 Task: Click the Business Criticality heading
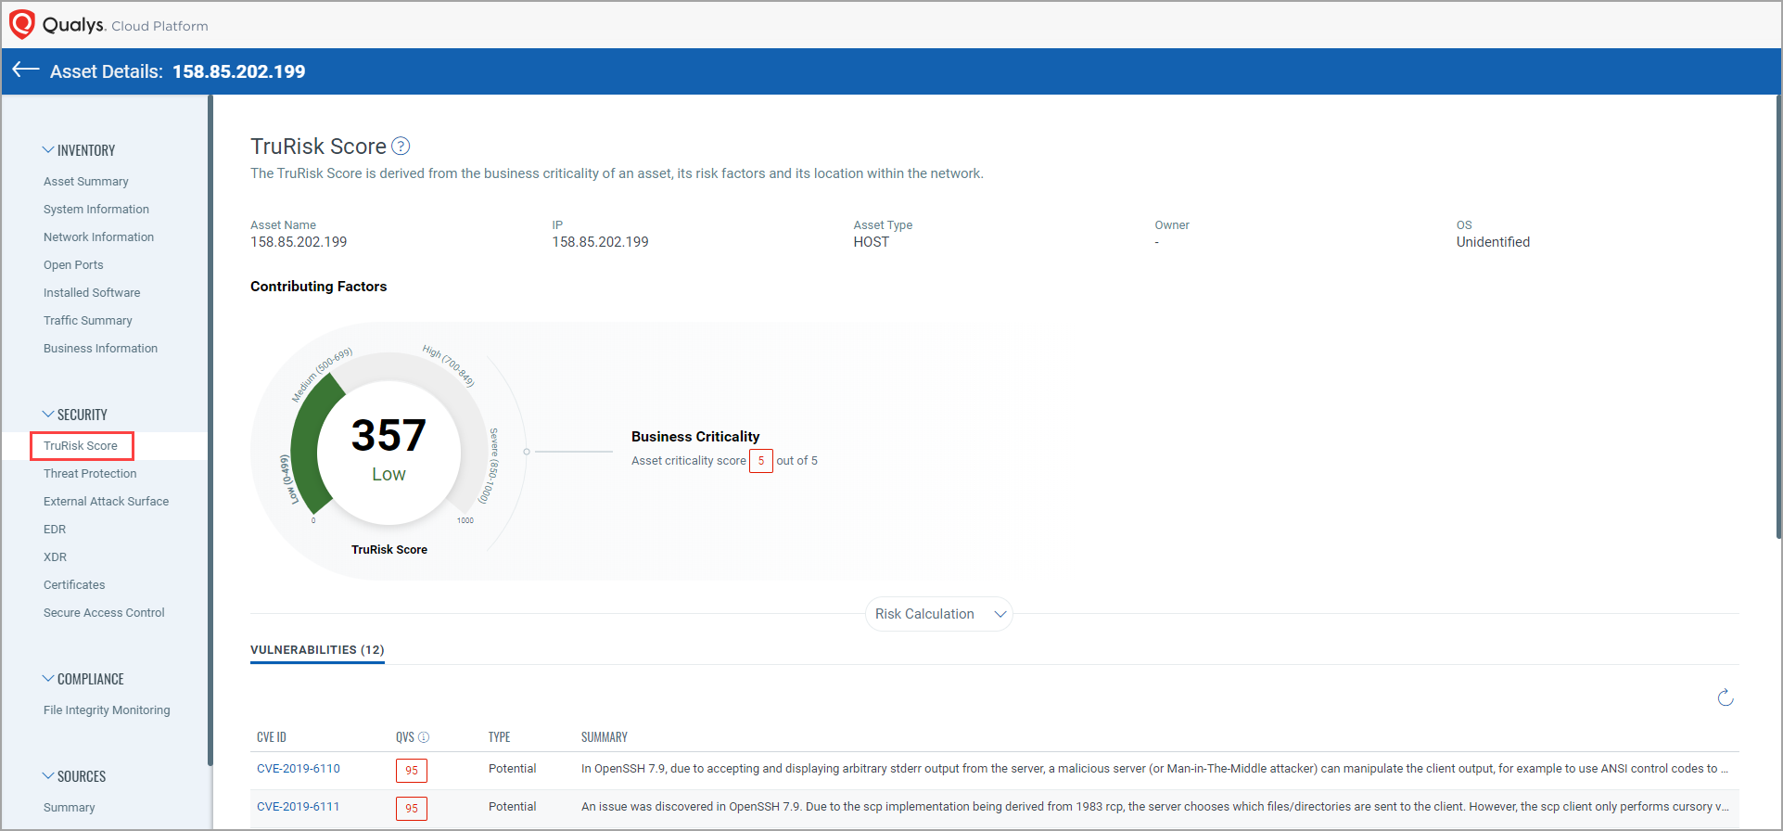click(x=695, y=437)
